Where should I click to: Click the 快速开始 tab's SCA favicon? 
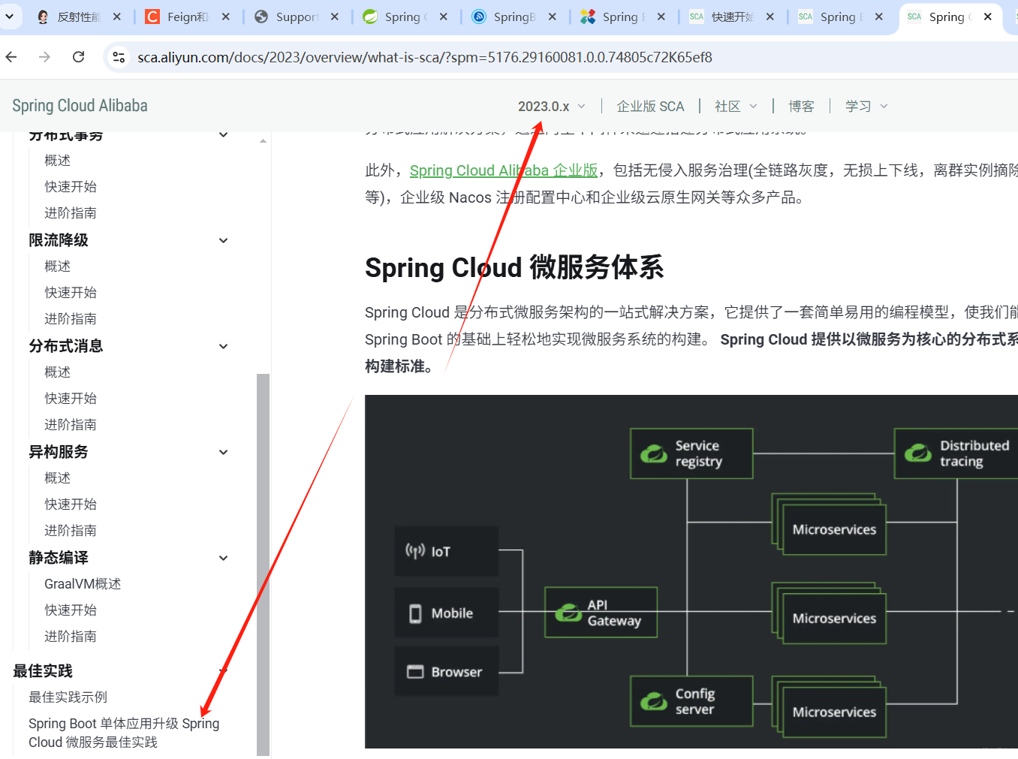pyautogui.click(x=697, y=17)
